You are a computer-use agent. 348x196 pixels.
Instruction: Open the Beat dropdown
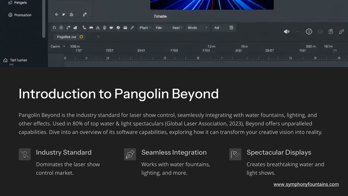click(x=177, y=28)
